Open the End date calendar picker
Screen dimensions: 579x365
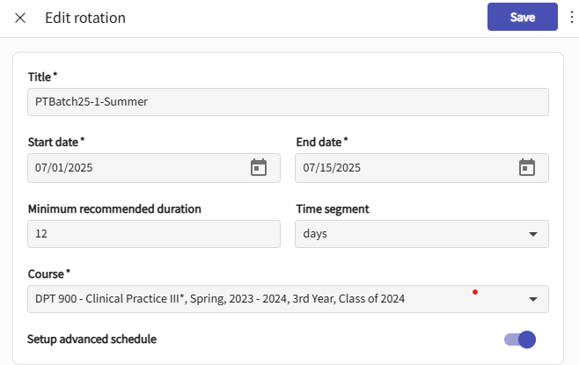[x=526, y=168]
